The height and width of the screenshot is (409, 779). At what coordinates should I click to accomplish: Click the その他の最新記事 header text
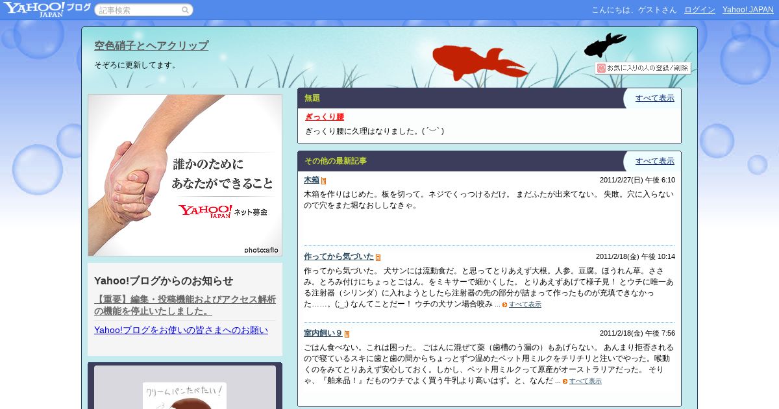click(336, 161)
